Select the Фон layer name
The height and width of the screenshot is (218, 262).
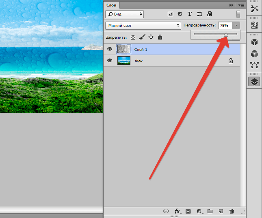coord(139,61)
